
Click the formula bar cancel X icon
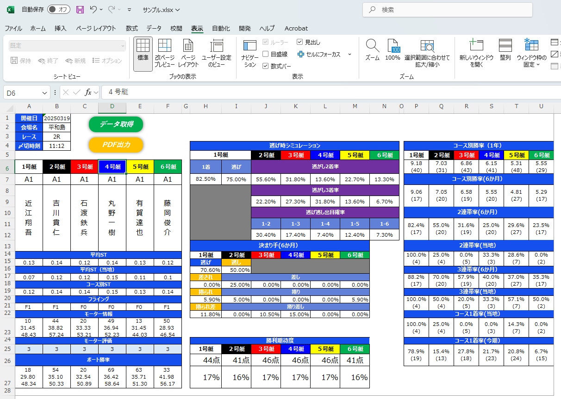click(66, 92)
